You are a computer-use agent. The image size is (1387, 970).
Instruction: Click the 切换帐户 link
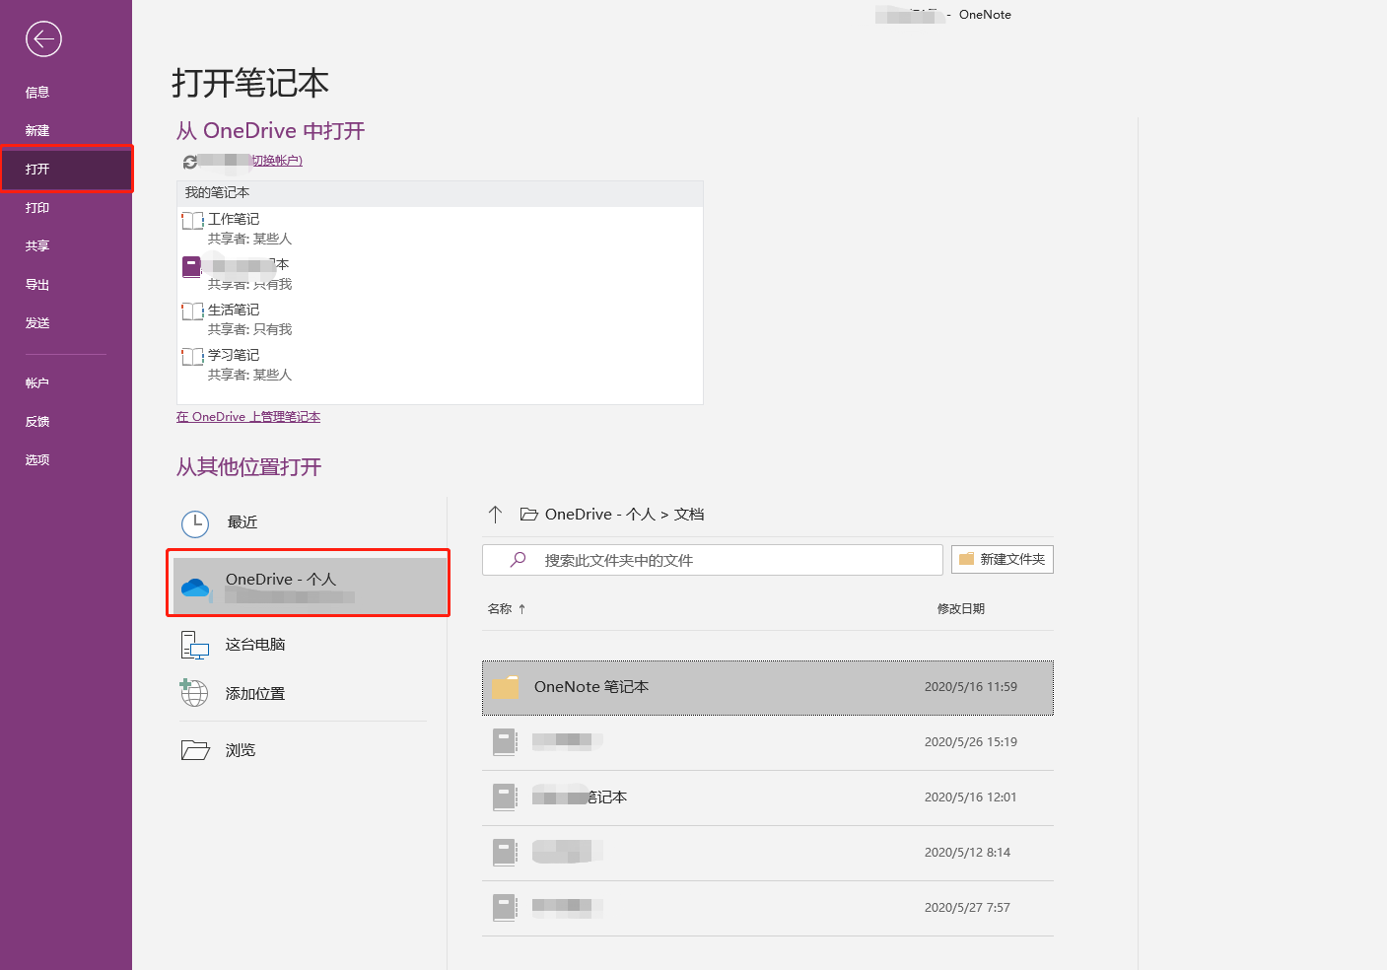[x=277, y=161]
